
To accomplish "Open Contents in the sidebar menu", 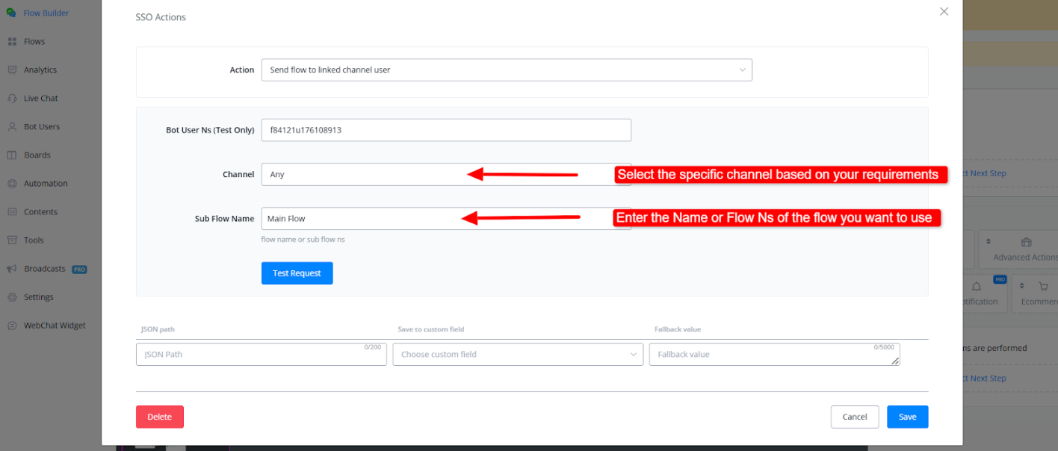I will 40,212.
